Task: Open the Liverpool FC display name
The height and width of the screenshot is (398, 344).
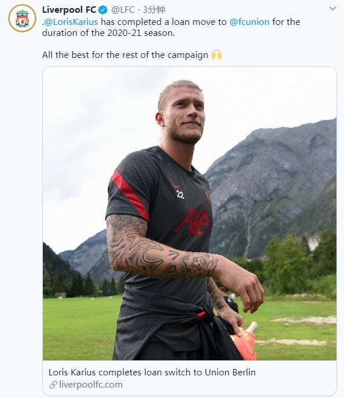Action: (x=69, y=10)
